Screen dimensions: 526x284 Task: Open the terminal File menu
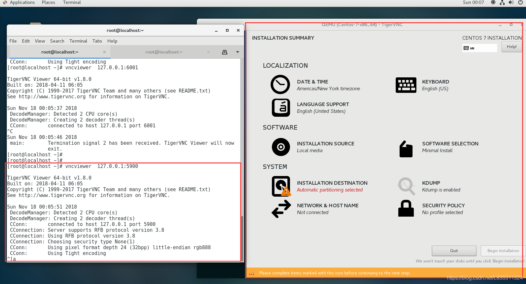coord(13,41)
